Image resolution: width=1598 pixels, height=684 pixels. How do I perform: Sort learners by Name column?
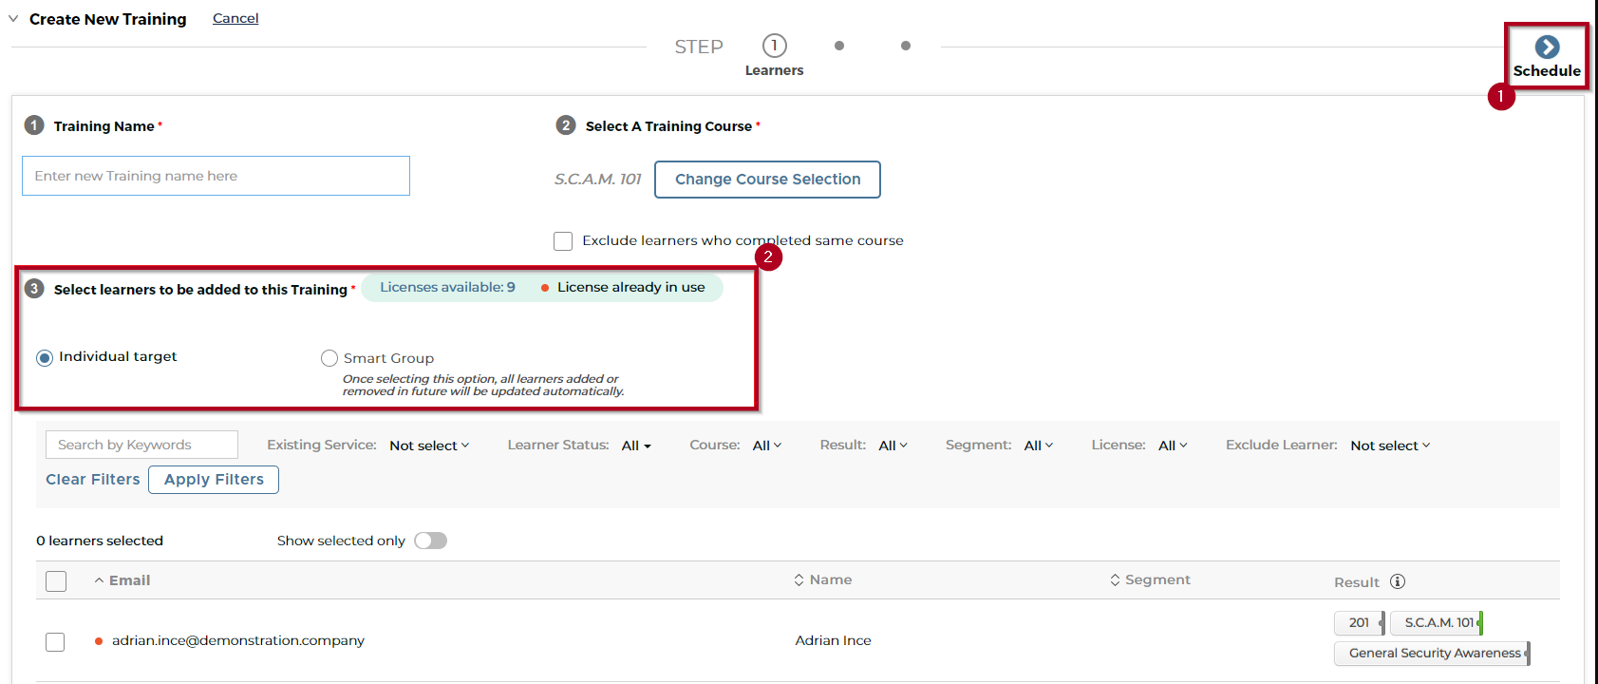tap(823, 579)
